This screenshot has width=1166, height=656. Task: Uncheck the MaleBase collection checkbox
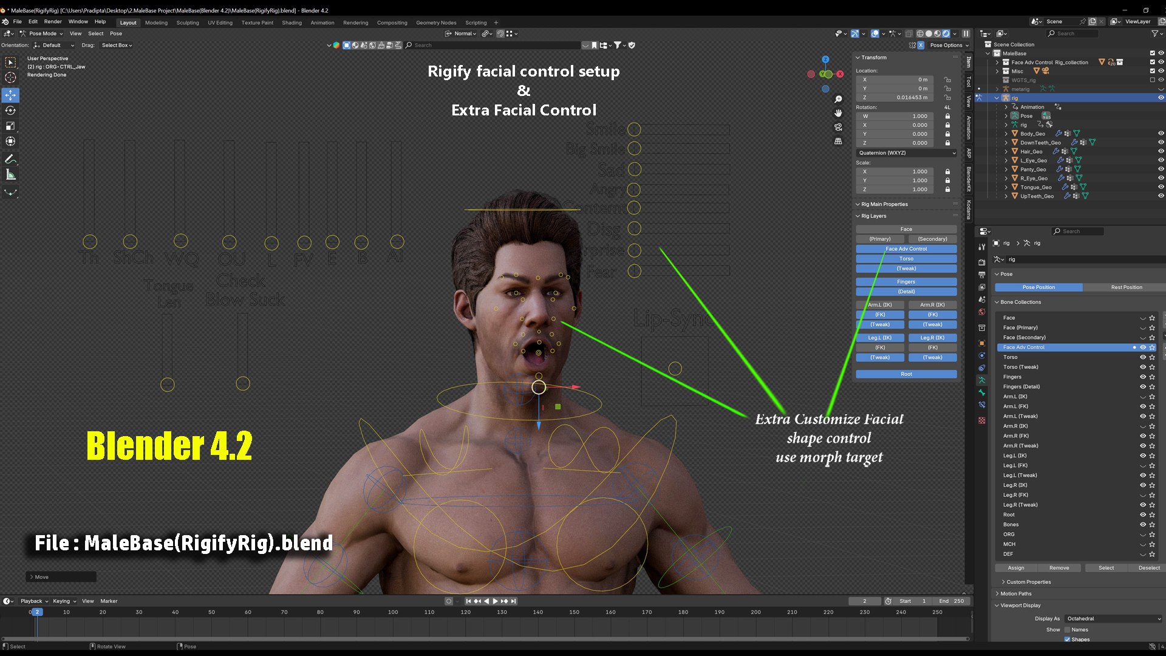pos(1152,53)
